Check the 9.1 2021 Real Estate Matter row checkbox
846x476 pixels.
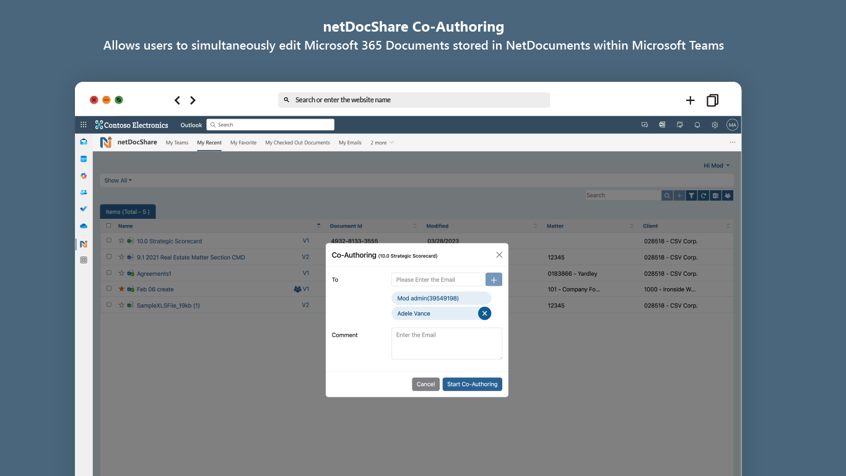(109, 257)
